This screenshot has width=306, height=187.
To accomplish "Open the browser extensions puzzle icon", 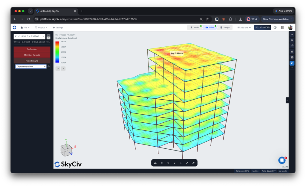I will pos(230,19).
